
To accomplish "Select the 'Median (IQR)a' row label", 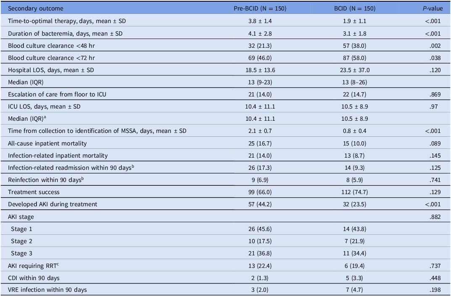I will tap(27, 119).
